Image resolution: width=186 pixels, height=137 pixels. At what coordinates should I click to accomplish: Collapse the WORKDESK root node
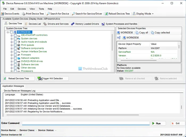tap(8, 32)
